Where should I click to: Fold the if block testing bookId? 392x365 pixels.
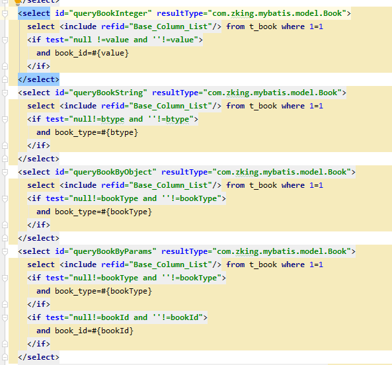click(x=5, y=318)
